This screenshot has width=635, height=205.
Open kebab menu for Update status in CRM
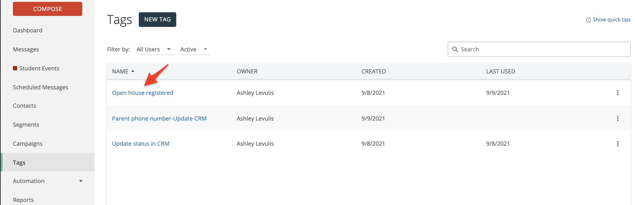tap(617, 144)
